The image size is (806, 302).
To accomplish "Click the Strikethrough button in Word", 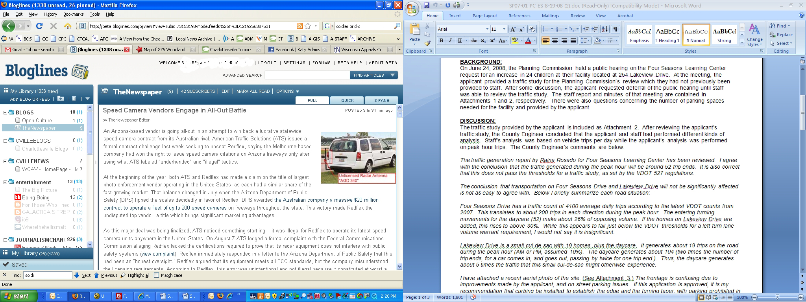I will pos(474,41).
